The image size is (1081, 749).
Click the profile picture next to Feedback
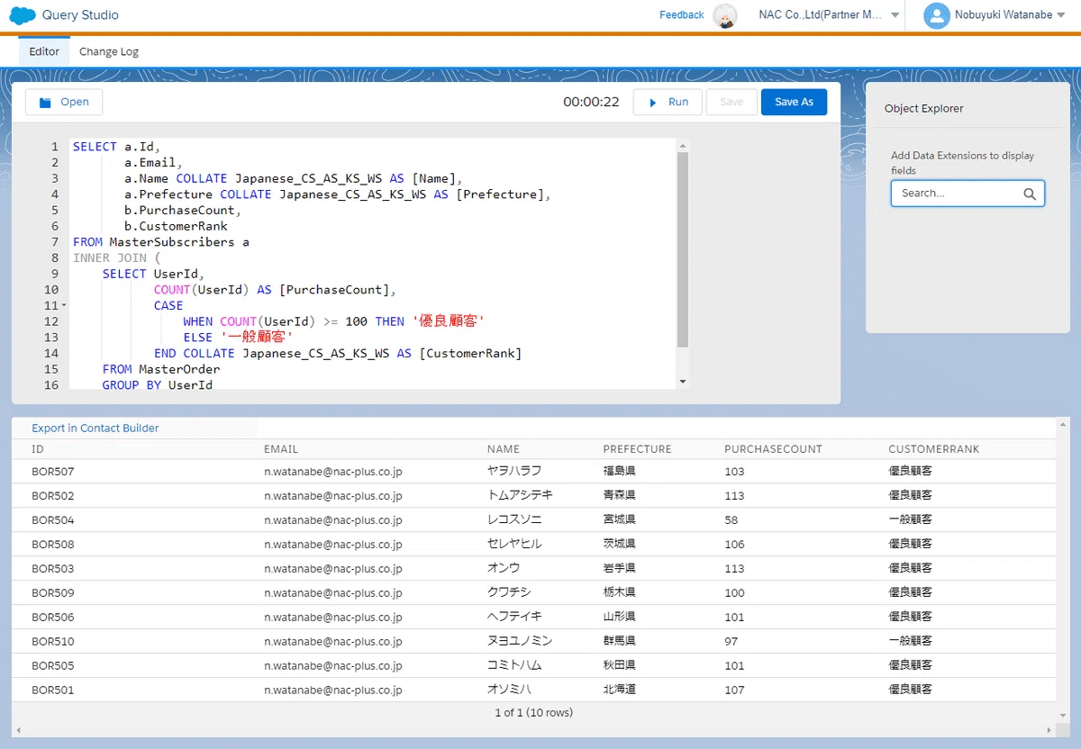(725, 15)
